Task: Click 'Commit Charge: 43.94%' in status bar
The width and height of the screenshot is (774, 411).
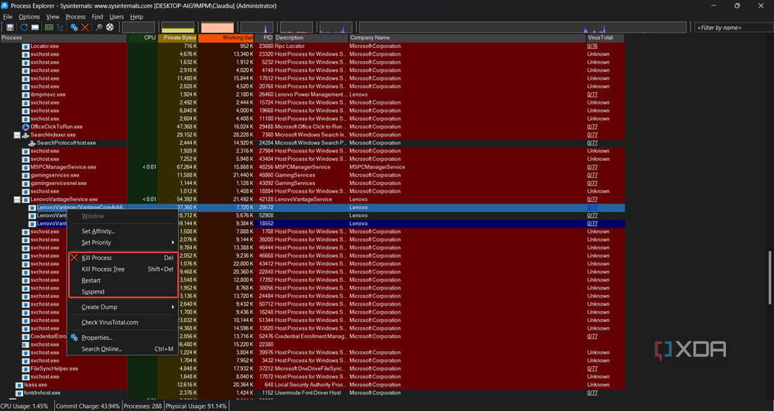Action: 88,406
